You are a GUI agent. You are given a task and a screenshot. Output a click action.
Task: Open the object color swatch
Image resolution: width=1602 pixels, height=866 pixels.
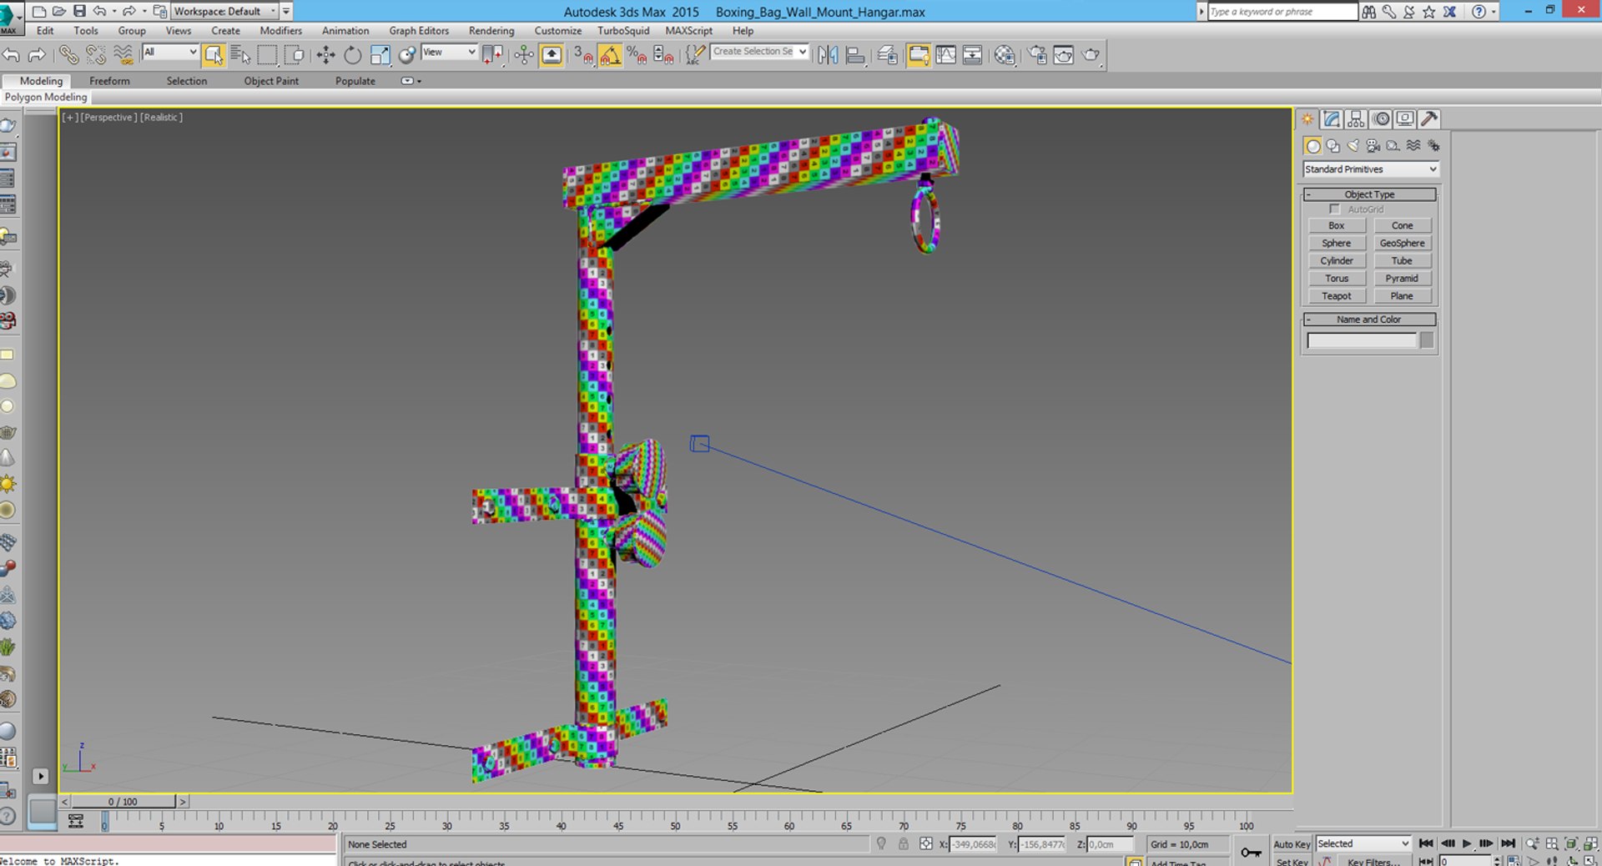click(x=1427, y=340)
